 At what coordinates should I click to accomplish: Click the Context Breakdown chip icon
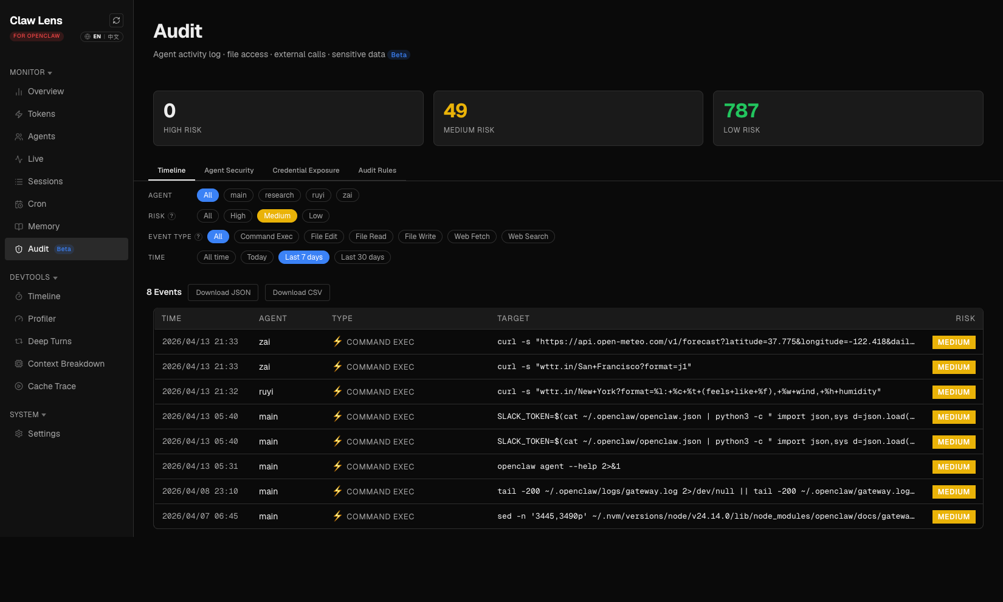click(19, 364)
